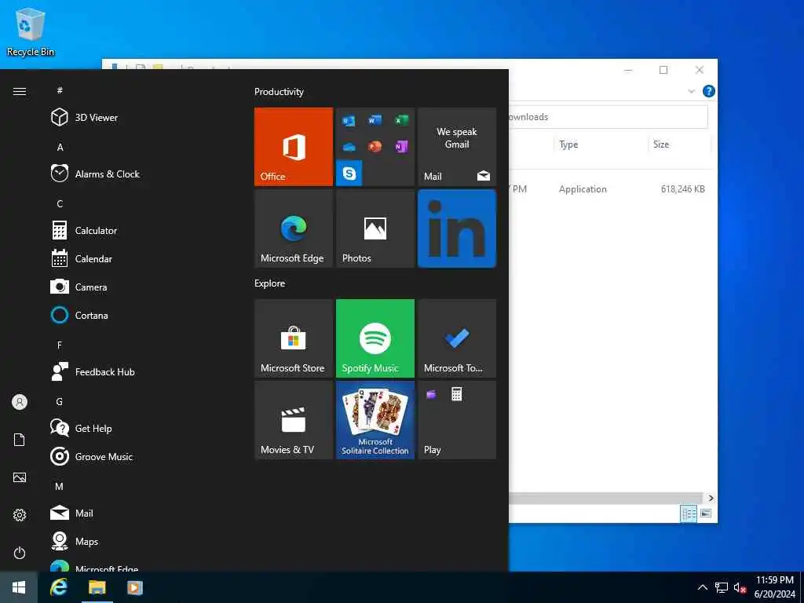Click the Start button on taskbar

coord(19,587)
